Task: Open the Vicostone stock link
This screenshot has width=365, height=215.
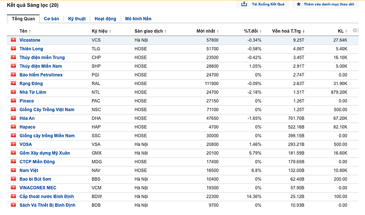Action: [30, 40]
